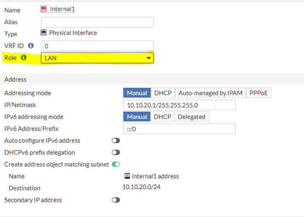Set IPv6 addressing mode to Delegated
Screen dimensions: 304x217
point(191,117)
